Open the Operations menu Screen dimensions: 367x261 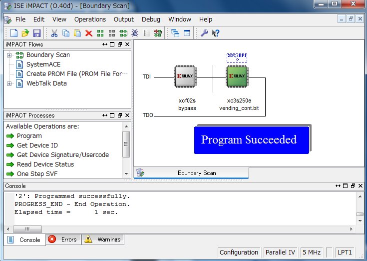(x=90, y=19)
